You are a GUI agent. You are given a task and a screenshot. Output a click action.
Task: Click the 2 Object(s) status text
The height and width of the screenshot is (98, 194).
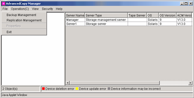10,89
